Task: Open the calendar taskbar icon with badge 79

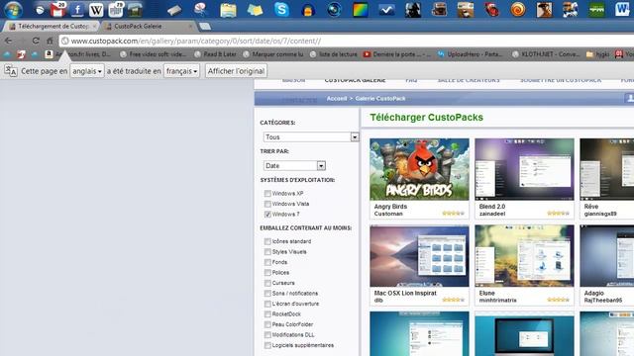Action: point(116,10)
